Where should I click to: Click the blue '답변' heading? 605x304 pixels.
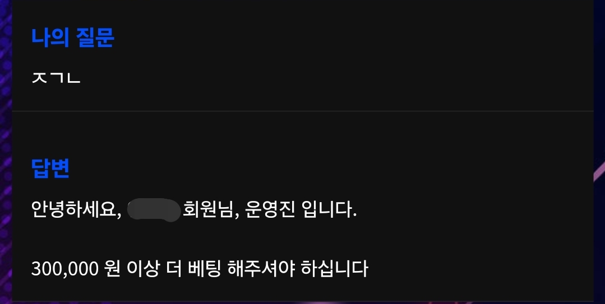point(50,168)
